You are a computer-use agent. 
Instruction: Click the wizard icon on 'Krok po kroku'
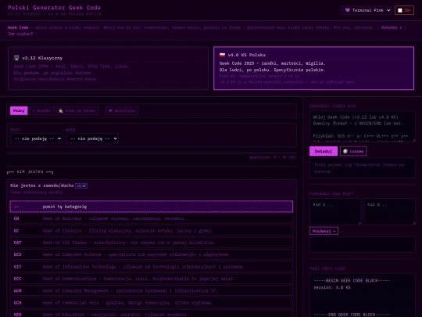click(x=61, y=111)
